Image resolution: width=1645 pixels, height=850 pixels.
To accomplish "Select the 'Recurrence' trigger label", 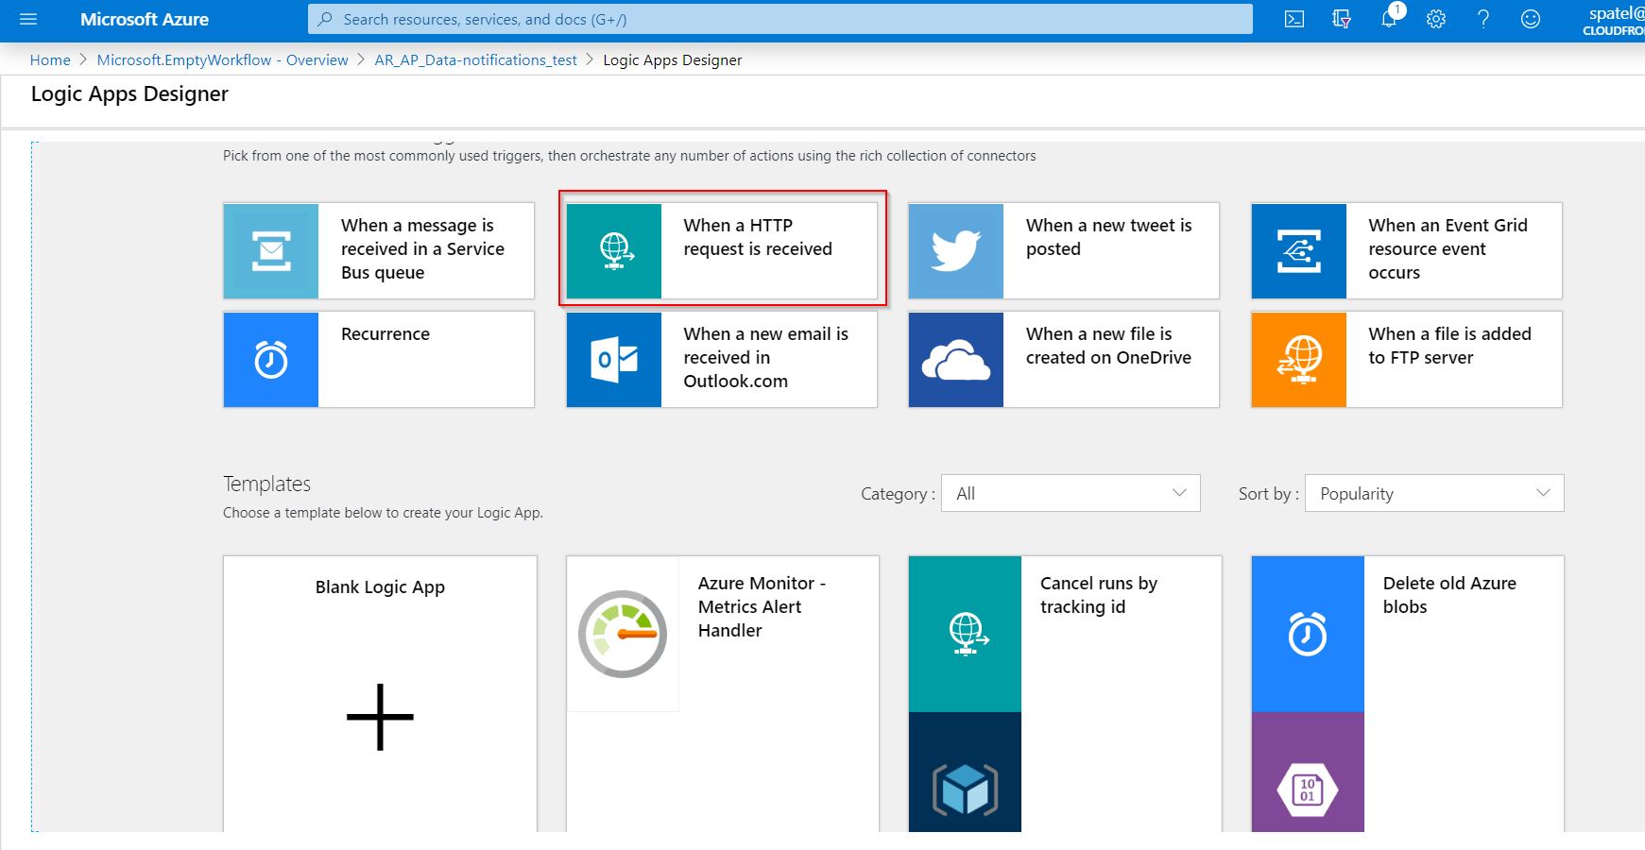I will point(386,334).
